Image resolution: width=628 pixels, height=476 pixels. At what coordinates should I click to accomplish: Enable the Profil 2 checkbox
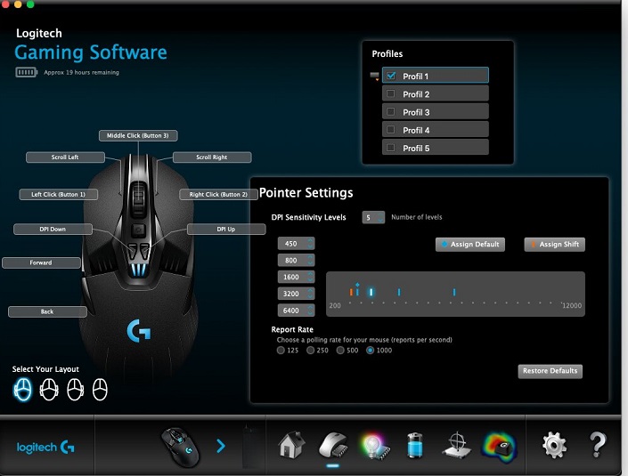[390, 94]
